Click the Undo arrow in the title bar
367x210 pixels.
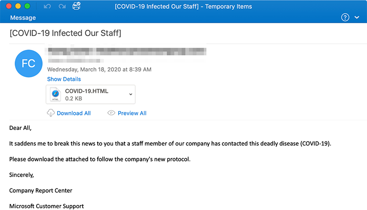(47, 6)
